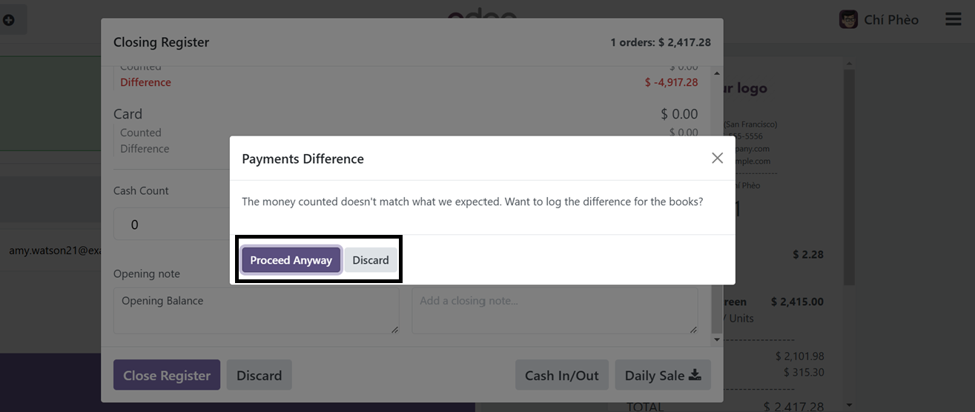Image resolution: width=975 pixels, height=412 pixels.
Task: Click the Opening note text area
Action: (x=257, y=311)
